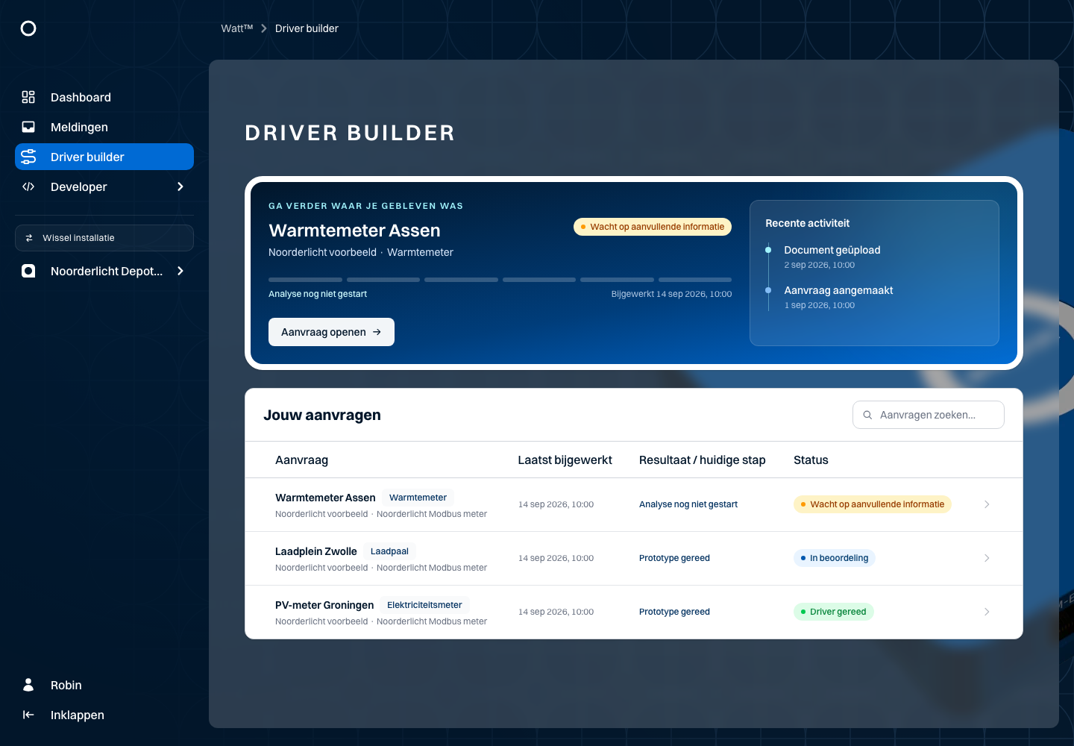Open the Robin profile entry

(x=104, y=685)
